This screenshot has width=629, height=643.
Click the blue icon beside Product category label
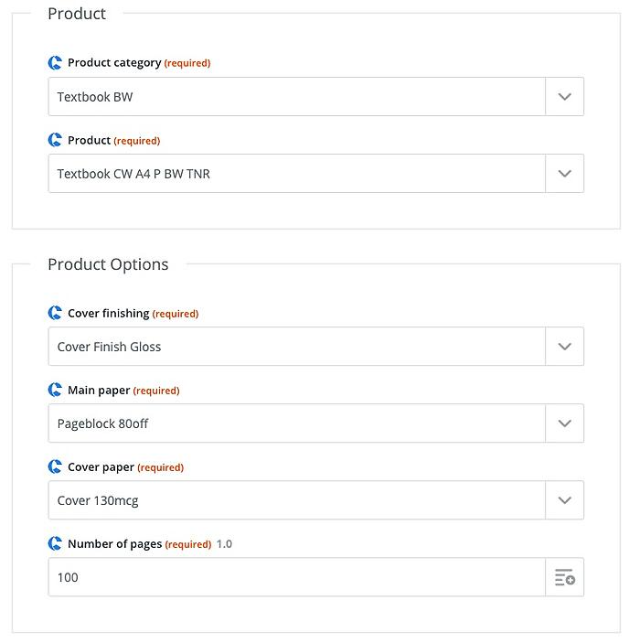[55, 63]
